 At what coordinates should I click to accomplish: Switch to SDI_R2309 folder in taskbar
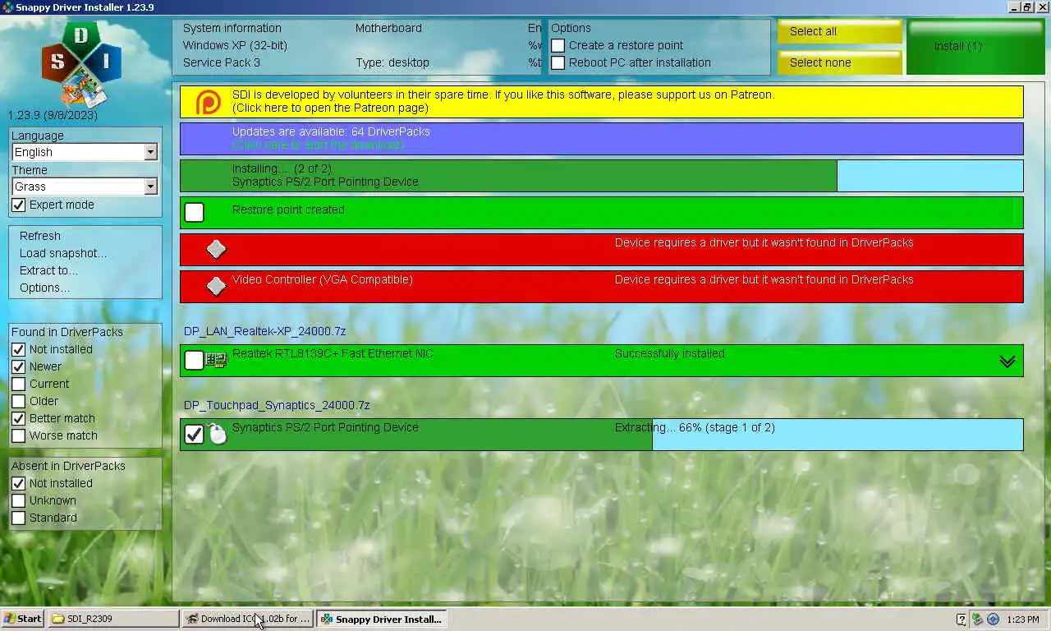pos(113,619)
